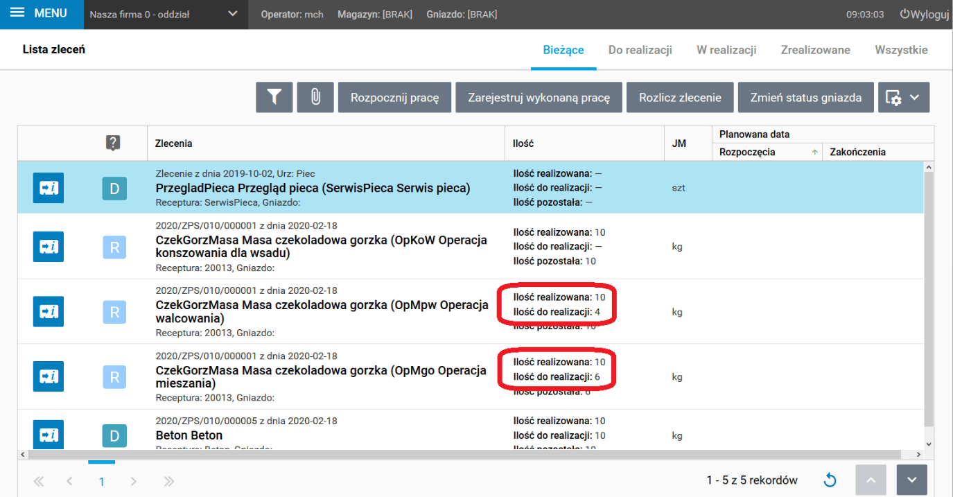The height and width of the screenshot is (497, 953).
Task: Open info icon for OpMpw walcowania order
Action: click(49, 312)
